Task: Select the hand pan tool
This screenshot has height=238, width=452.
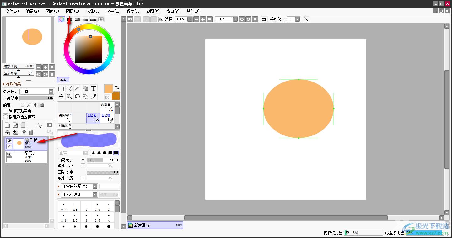Action: (x=85, y=97)
